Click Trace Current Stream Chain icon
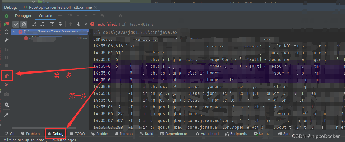 click(x=120, y=15)
